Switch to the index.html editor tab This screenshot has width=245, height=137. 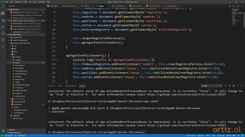click(x=54, y=6)
